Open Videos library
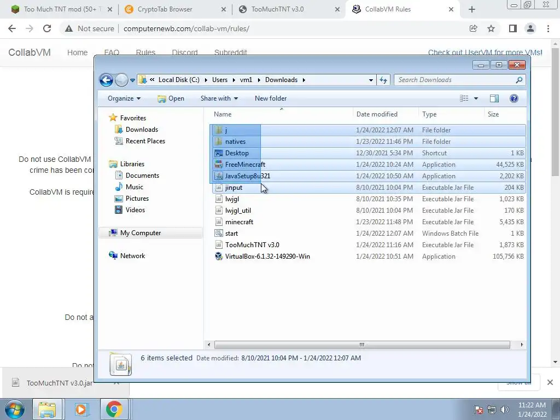The width and height of the screenshot is (560, 420). [136, 210]
